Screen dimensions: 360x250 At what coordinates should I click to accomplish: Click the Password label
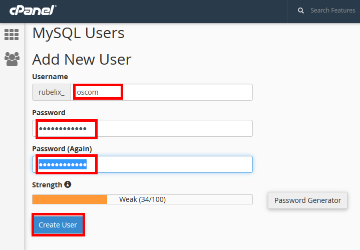click(x=49, y=113)
